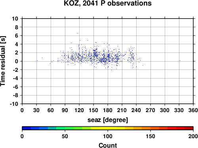Click the color bar tick label 150
The width and height of the screenshot is (198, 148).
150,136
